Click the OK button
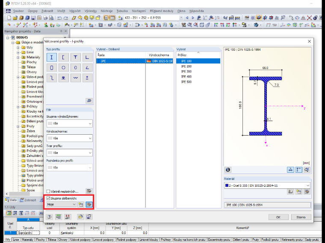This screenshot has height=243, width=325. (278, 217)
